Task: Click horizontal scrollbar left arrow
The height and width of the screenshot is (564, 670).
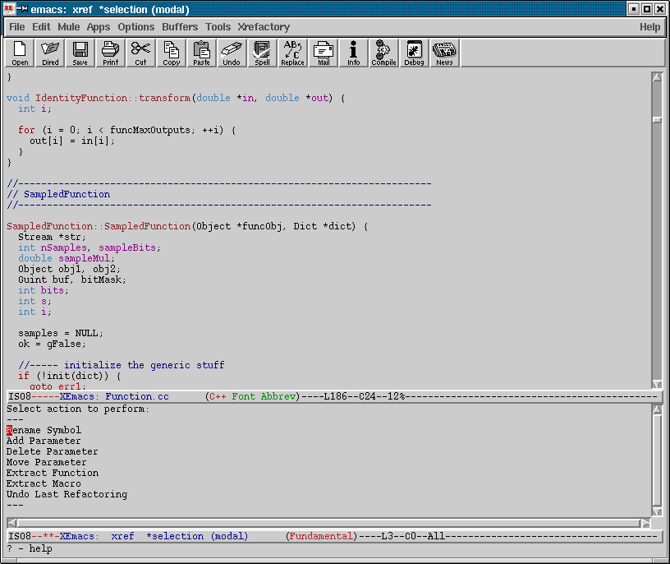Action: click(x=12, y=523)
